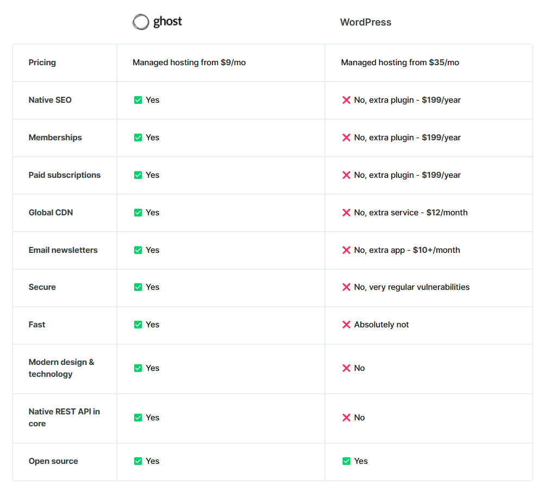Click green checkmark in Paid subscriptions row

138,175
